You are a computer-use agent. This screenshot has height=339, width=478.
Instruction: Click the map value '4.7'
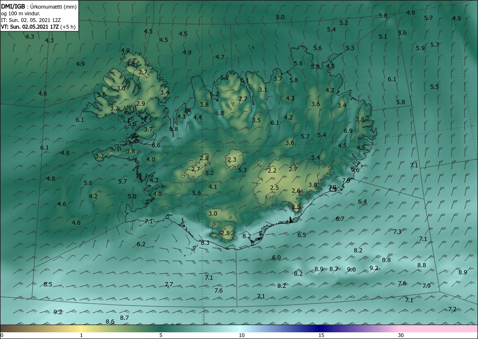pos(220,57)
